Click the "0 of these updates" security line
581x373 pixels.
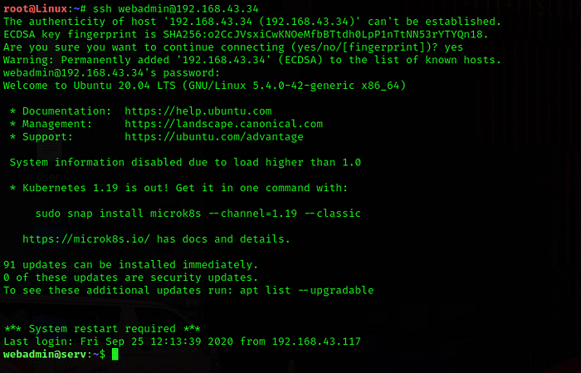[131, 277]
